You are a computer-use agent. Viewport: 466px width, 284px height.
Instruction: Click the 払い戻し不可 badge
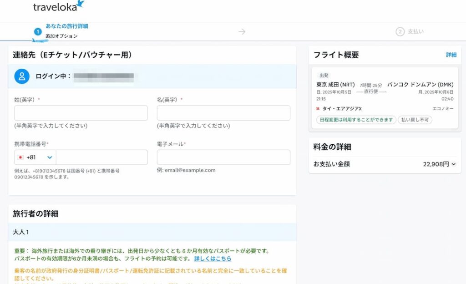(415, 120)
